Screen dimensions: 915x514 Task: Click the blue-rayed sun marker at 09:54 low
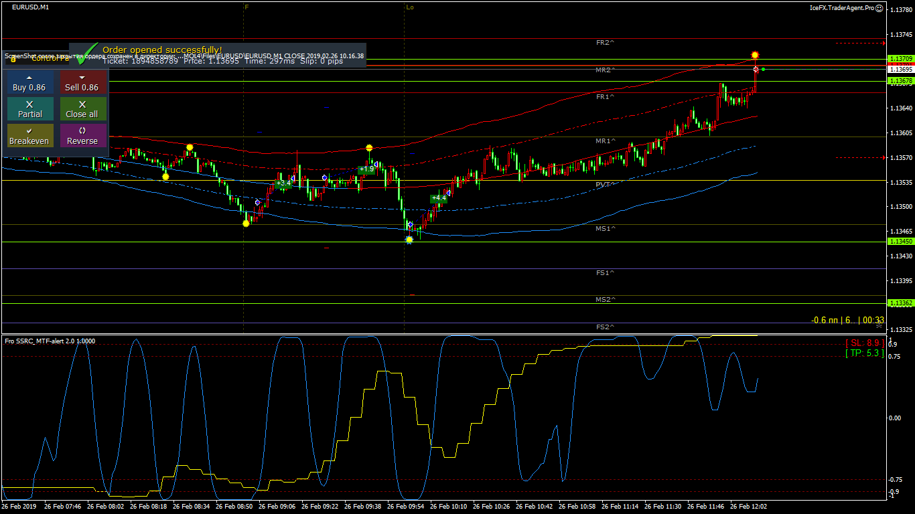409,239
